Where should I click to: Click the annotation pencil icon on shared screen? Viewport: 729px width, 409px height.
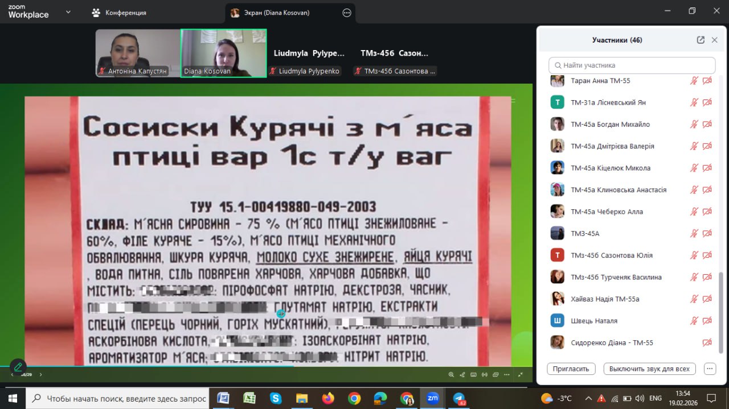point(18,367)
